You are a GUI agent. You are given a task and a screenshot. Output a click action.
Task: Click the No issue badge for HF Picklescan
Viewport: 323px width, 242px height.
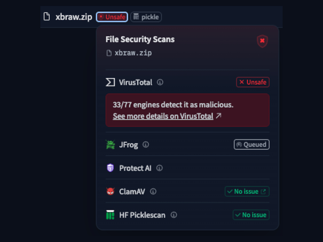(251, 215)
